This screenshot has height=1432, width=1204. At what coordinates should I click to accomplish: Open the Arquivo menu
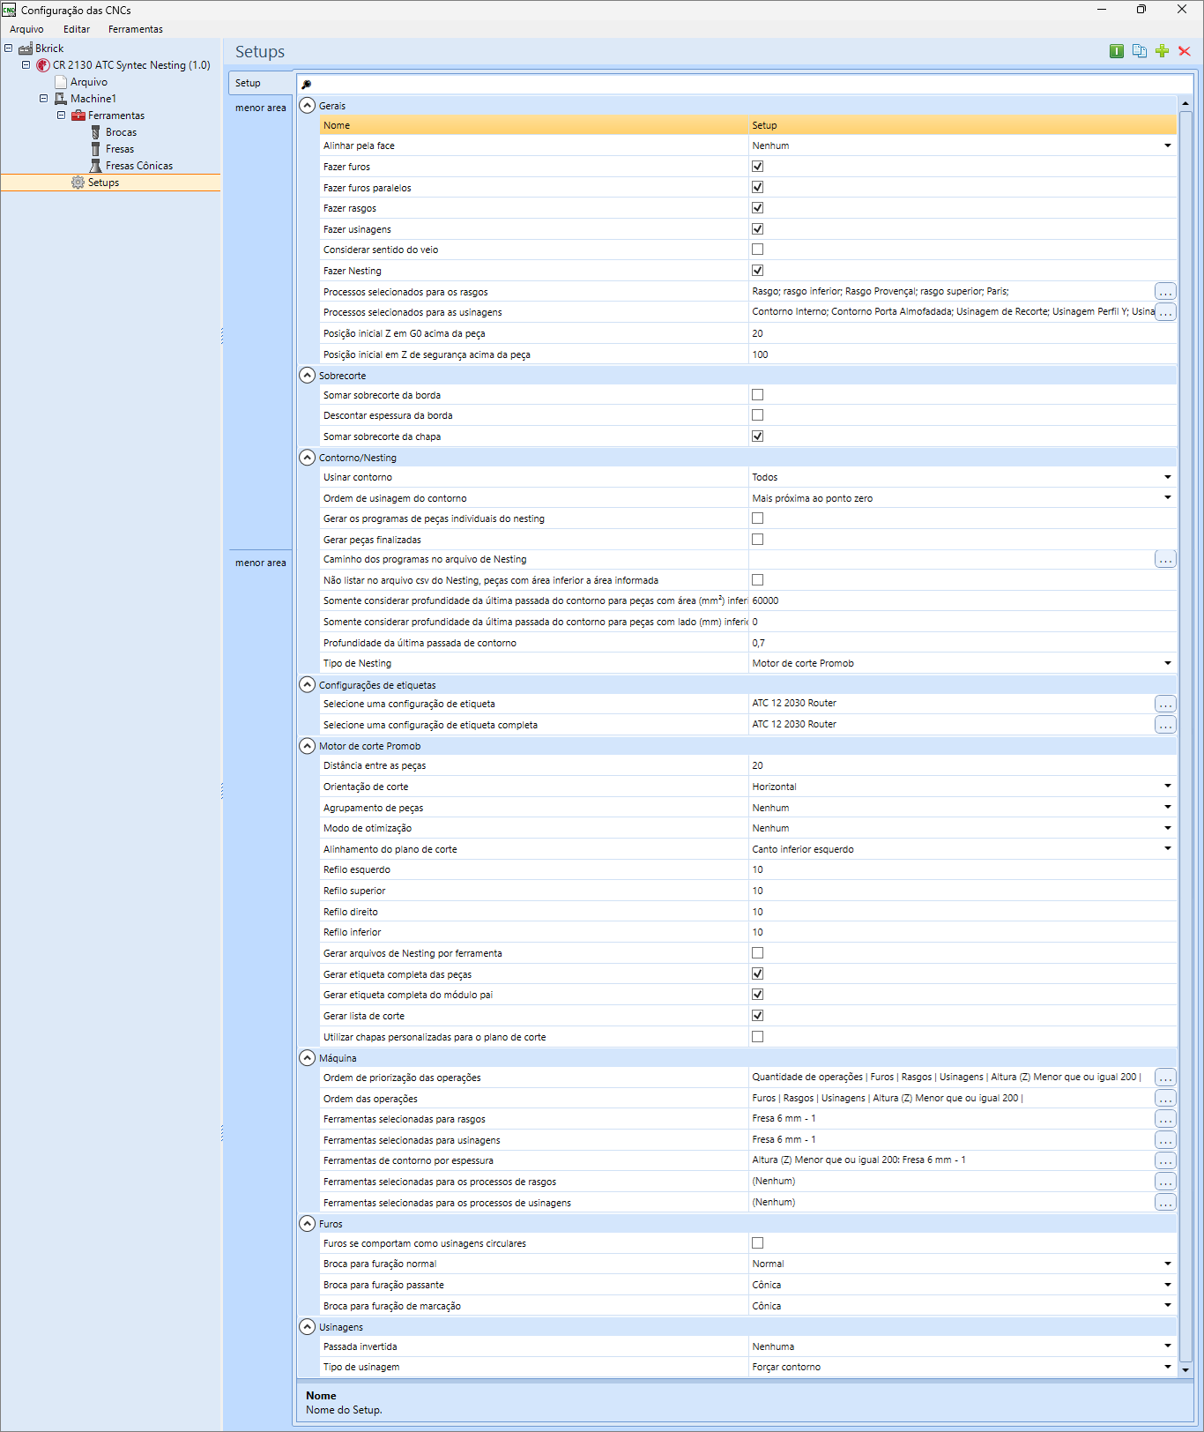26,29
